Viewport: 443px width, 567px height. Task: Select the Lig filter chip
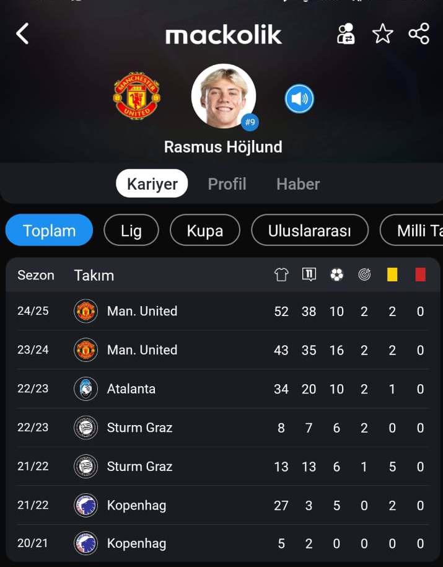point(131,231)
